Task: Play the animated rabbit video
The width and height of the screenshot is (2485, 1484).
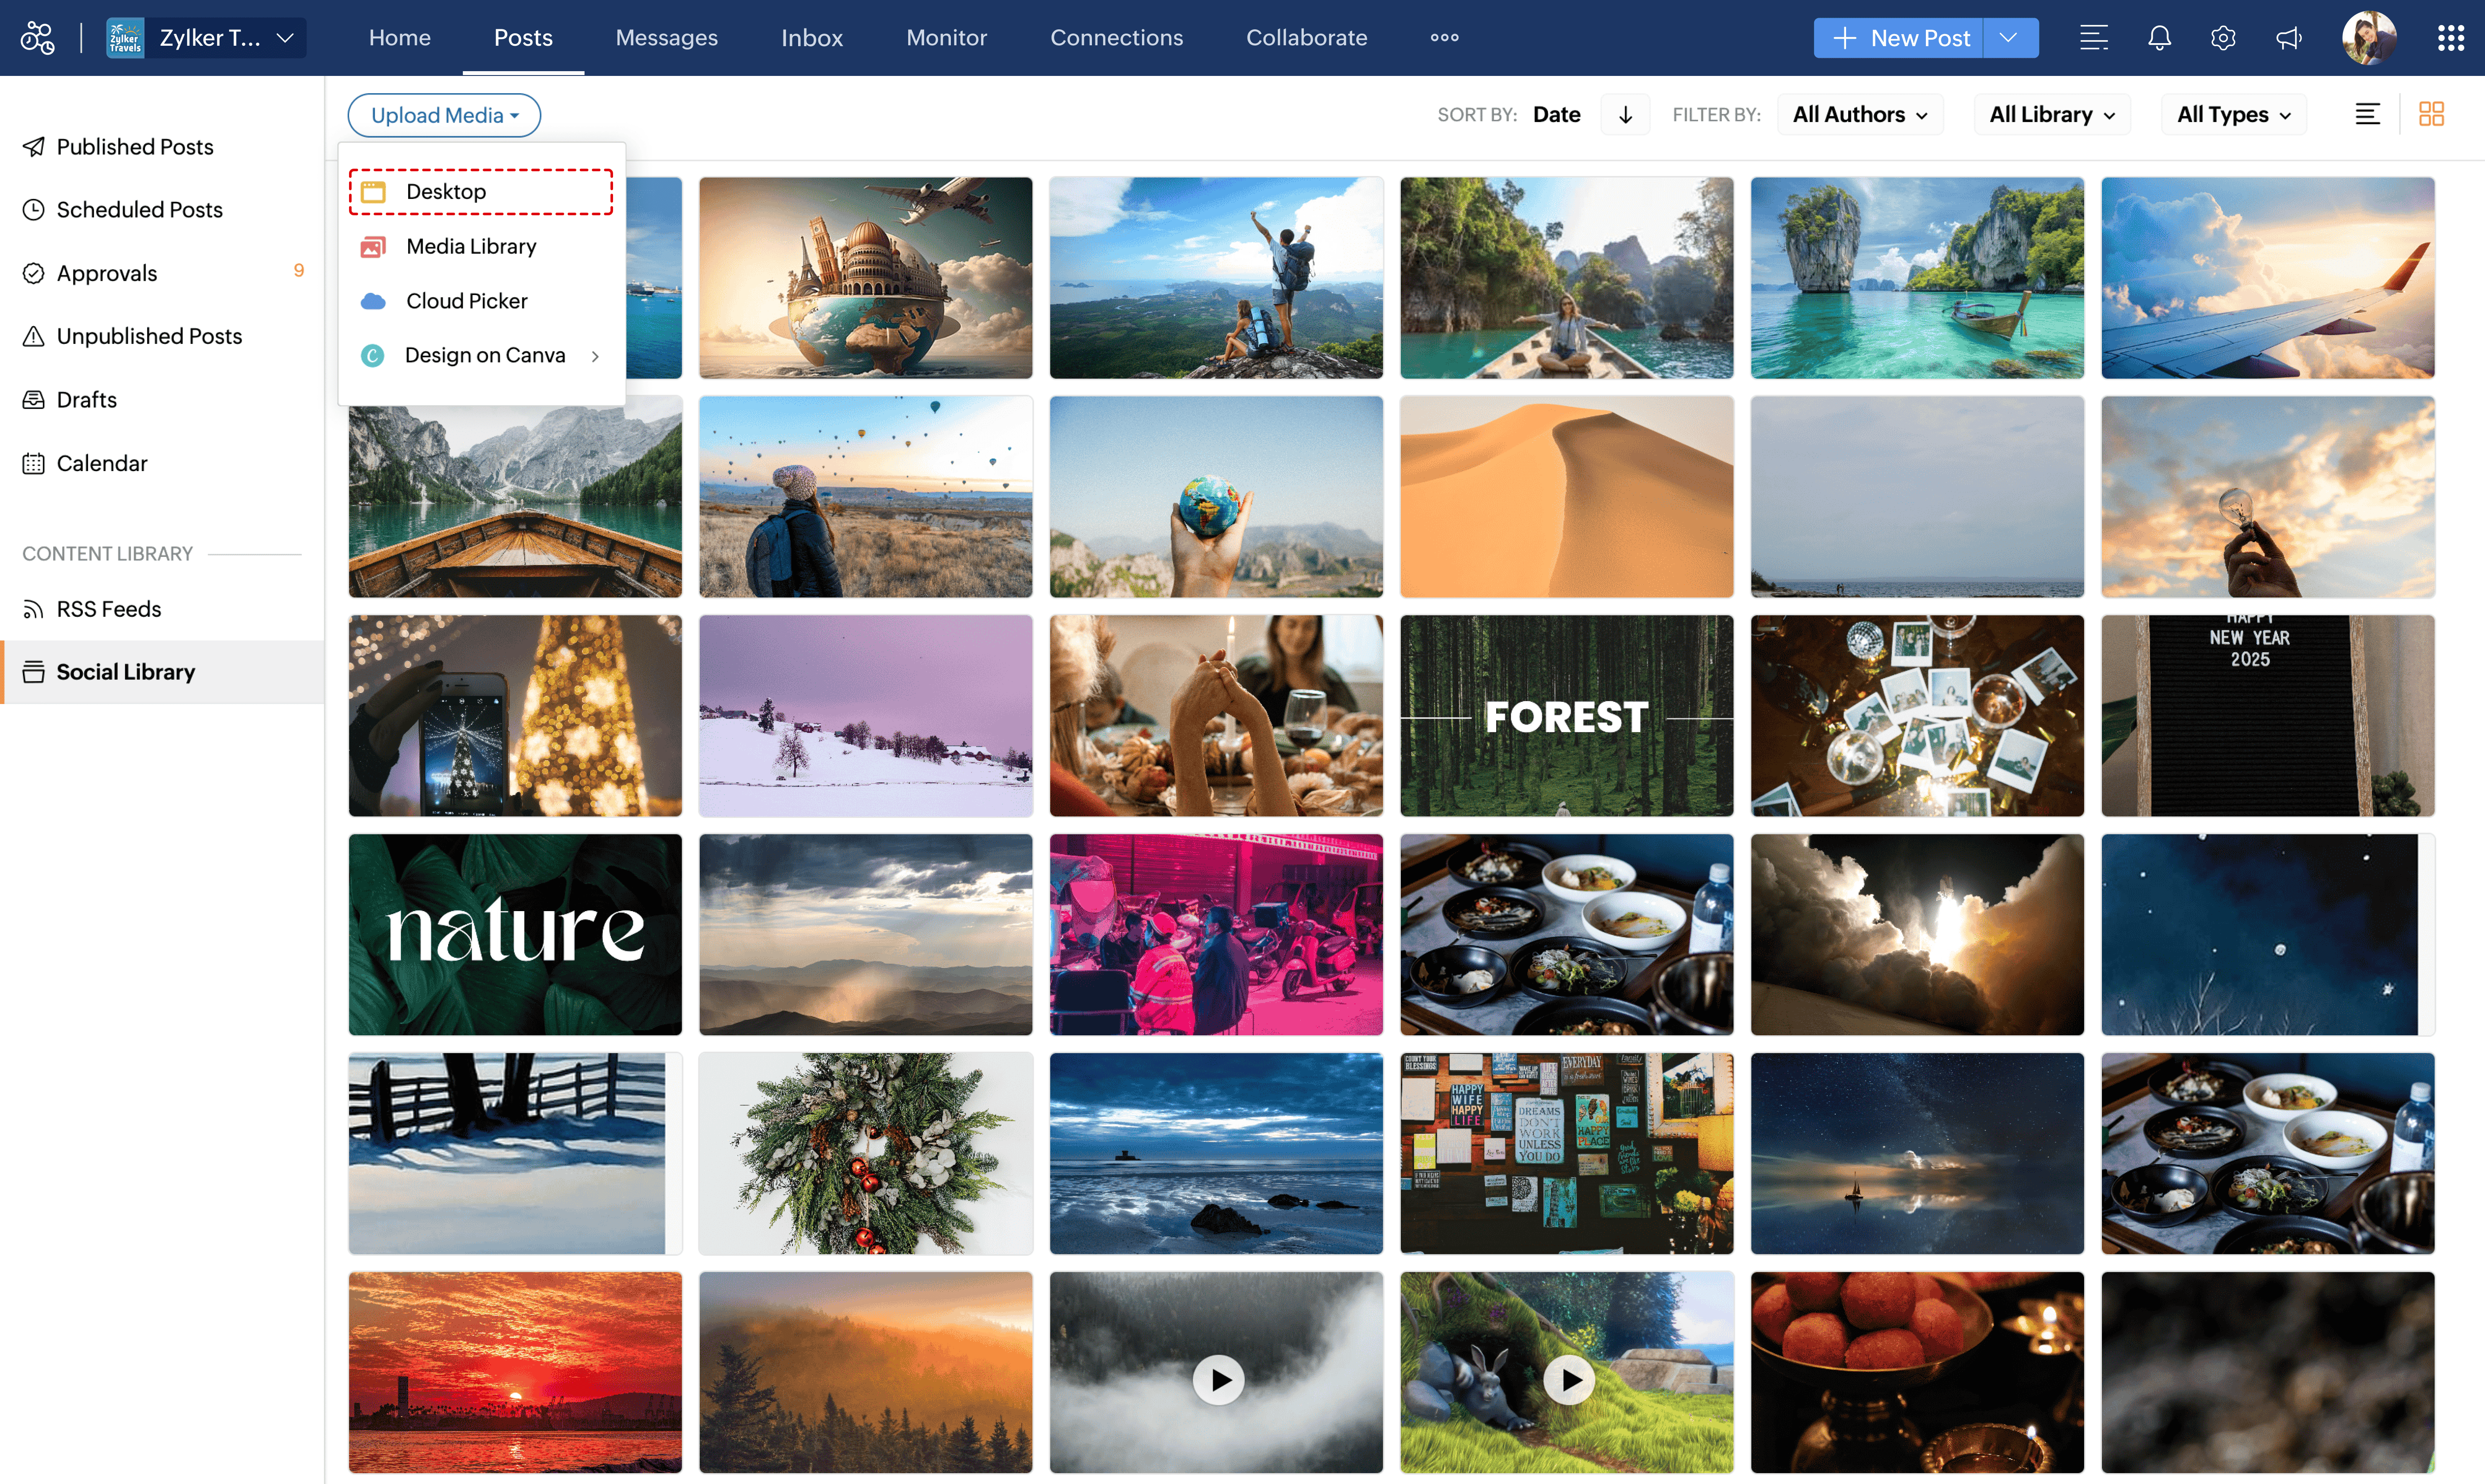Action: pos(1569,1380)
